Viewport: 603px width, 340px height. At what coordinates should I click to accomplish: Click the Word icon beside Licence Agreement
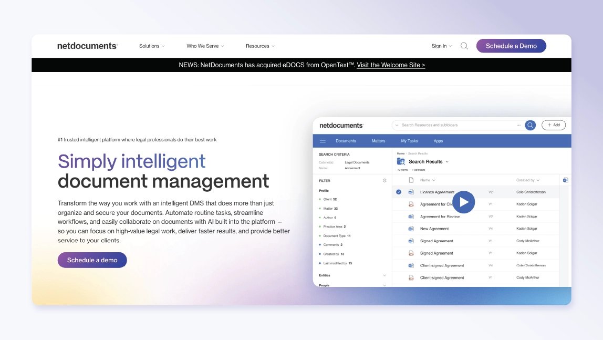pos(410,192)
